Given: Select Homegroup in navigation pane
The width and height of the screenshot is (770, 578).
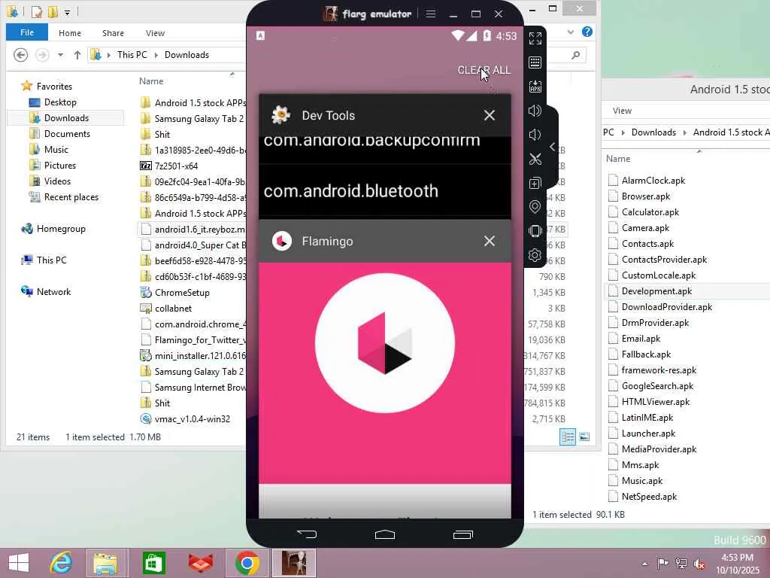Looking at the screenshot, I should [61, 229].
